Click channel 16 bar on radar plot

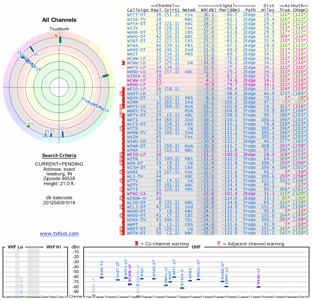[x=32, y=49]
